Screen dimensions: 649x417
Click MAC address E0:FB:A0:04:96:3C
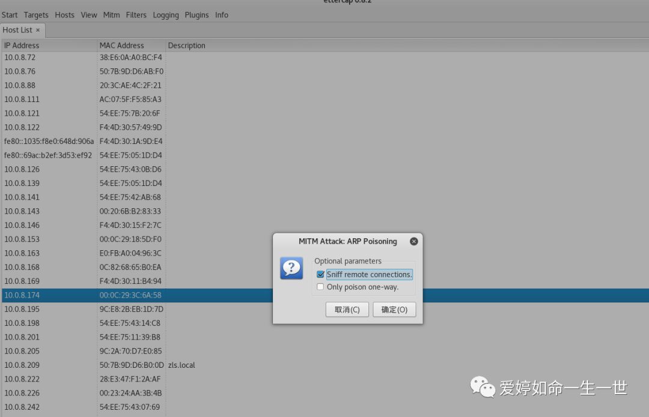tap(130, 253)
